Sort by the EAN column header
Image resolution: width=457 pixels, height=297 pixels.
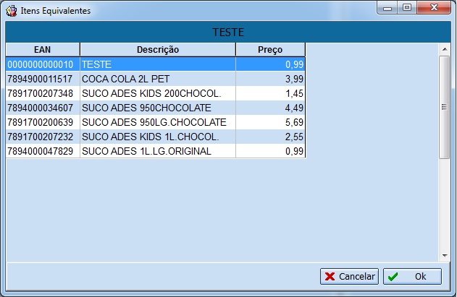pyautogui.click(x=43, y=50)
